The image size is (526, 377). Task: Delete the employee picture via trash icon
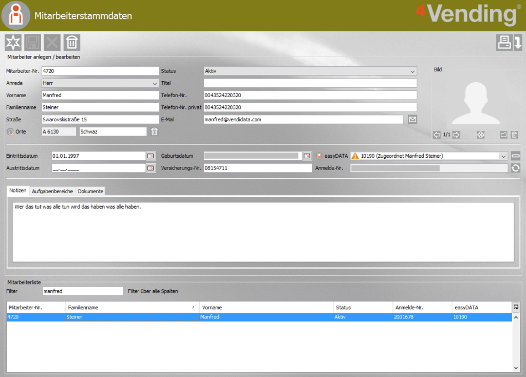point(514,135)
